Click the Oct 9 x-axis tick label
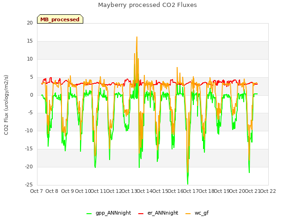 [68, 191]
